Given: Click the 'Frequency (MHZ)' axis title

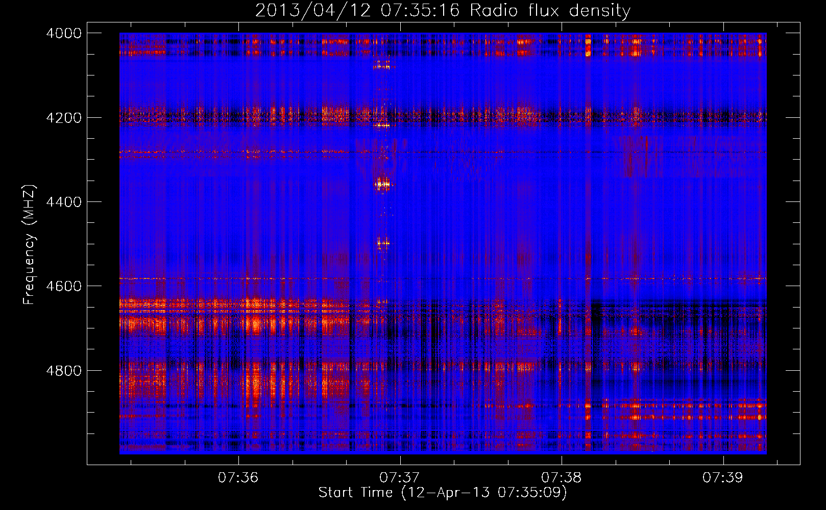Looking at the screenshot, I should coord(29,245).
